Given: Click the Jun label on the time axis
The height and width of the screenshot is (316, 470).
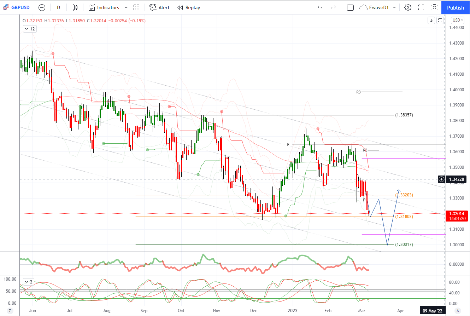Looking at the screenshot, I should pos(33,310).
